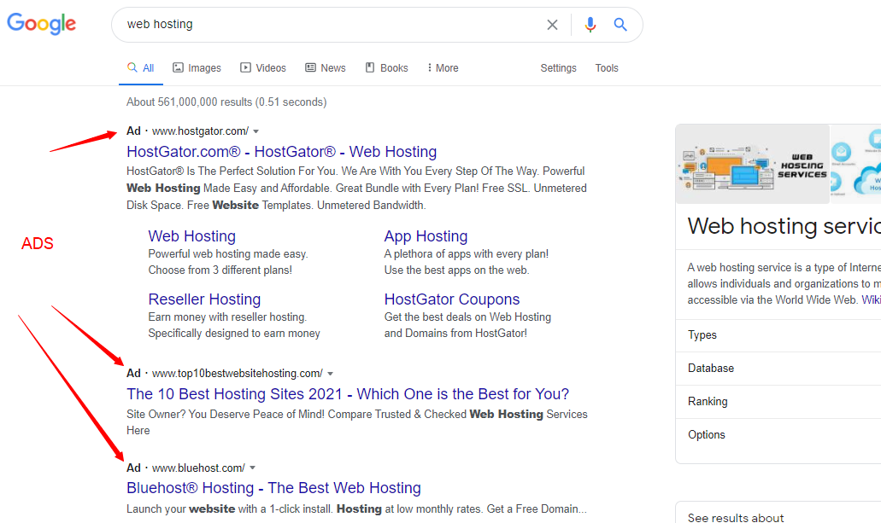Open the web hosting services illustration thumbnail
Image resolution: width=881 pixels, height=523 pixels.
pyautogui.click(x=752, y=164)
